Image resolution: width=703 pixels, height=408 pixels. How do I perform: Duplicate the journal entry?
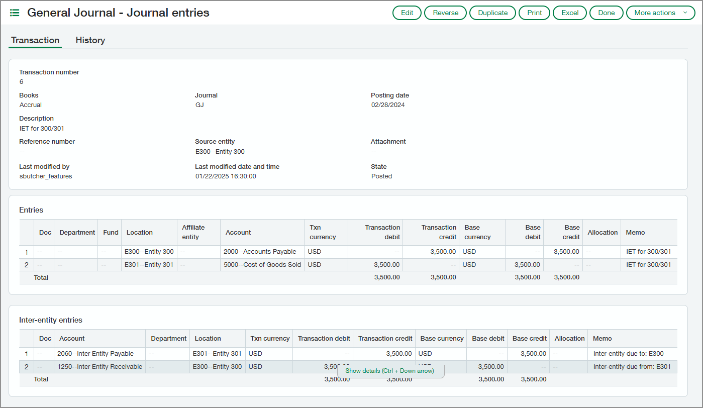492,13
